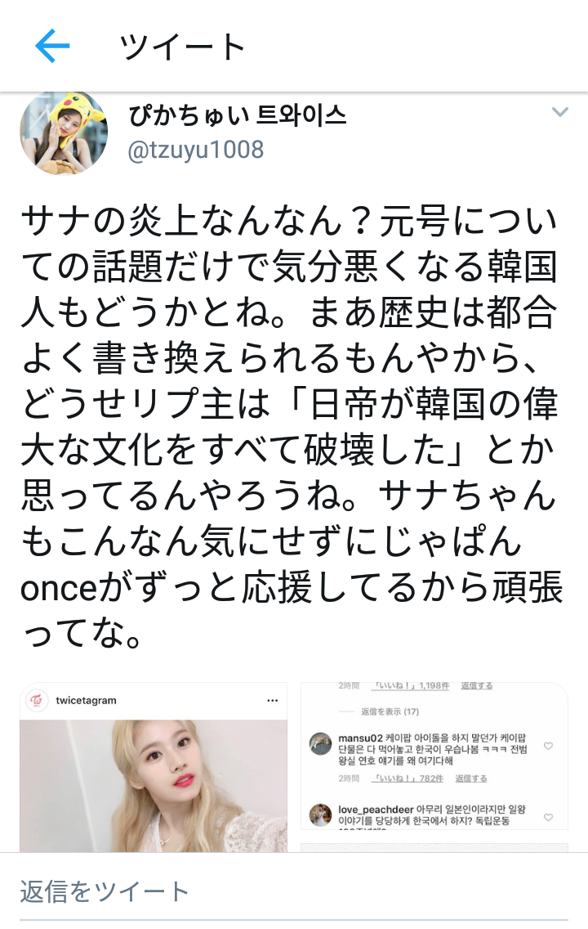The image size is (588, 929).
Task: Like mansu02's comment with the heart
Action: (x=548, y=746)
